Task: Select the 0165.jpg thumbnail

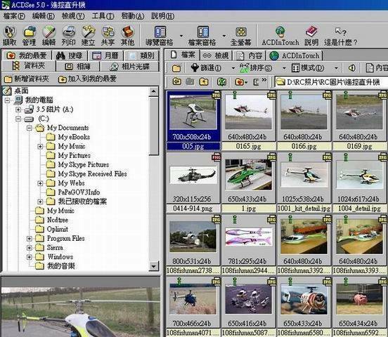Action: (248, 121)
